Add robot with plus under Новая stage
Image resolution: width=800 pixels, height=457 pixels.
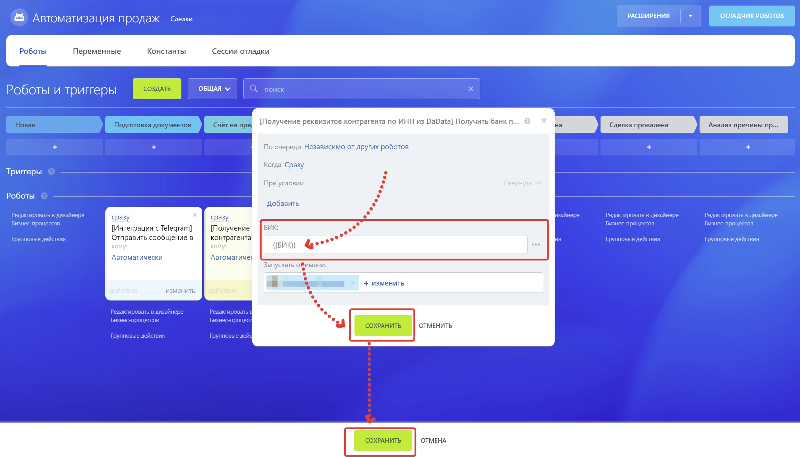coord(55,147)
